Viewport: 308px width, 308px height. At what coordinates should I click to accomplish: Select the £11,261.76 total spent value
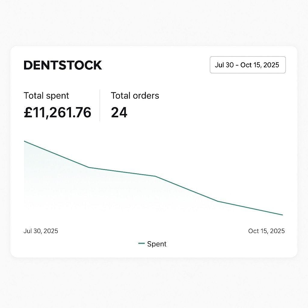coord(57,112)
